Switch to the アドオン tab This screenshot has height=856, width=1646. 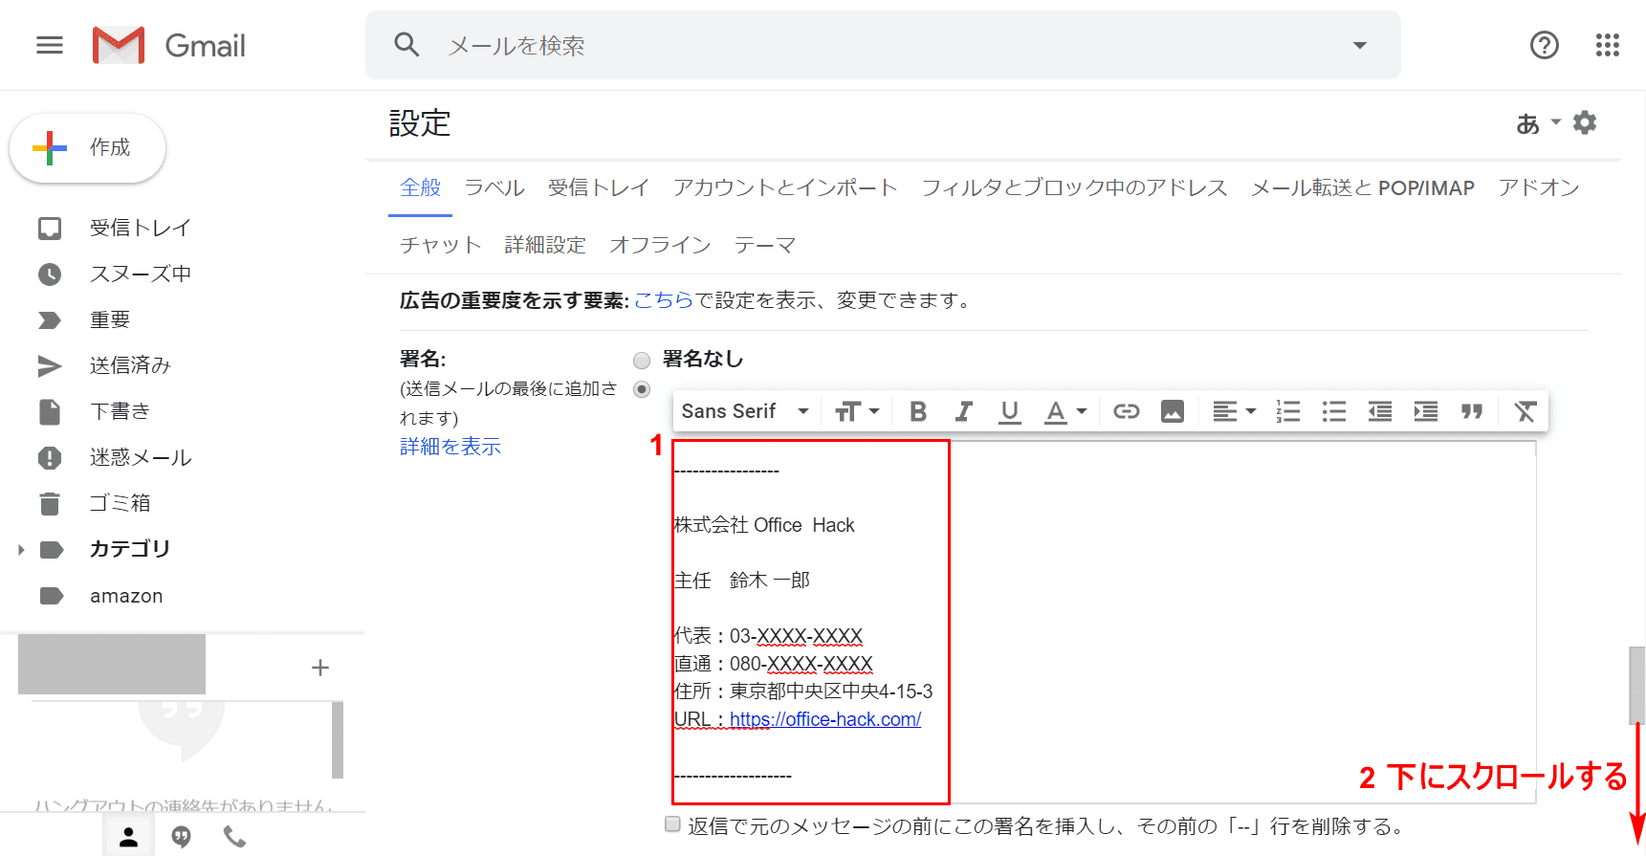point(1539,187)
